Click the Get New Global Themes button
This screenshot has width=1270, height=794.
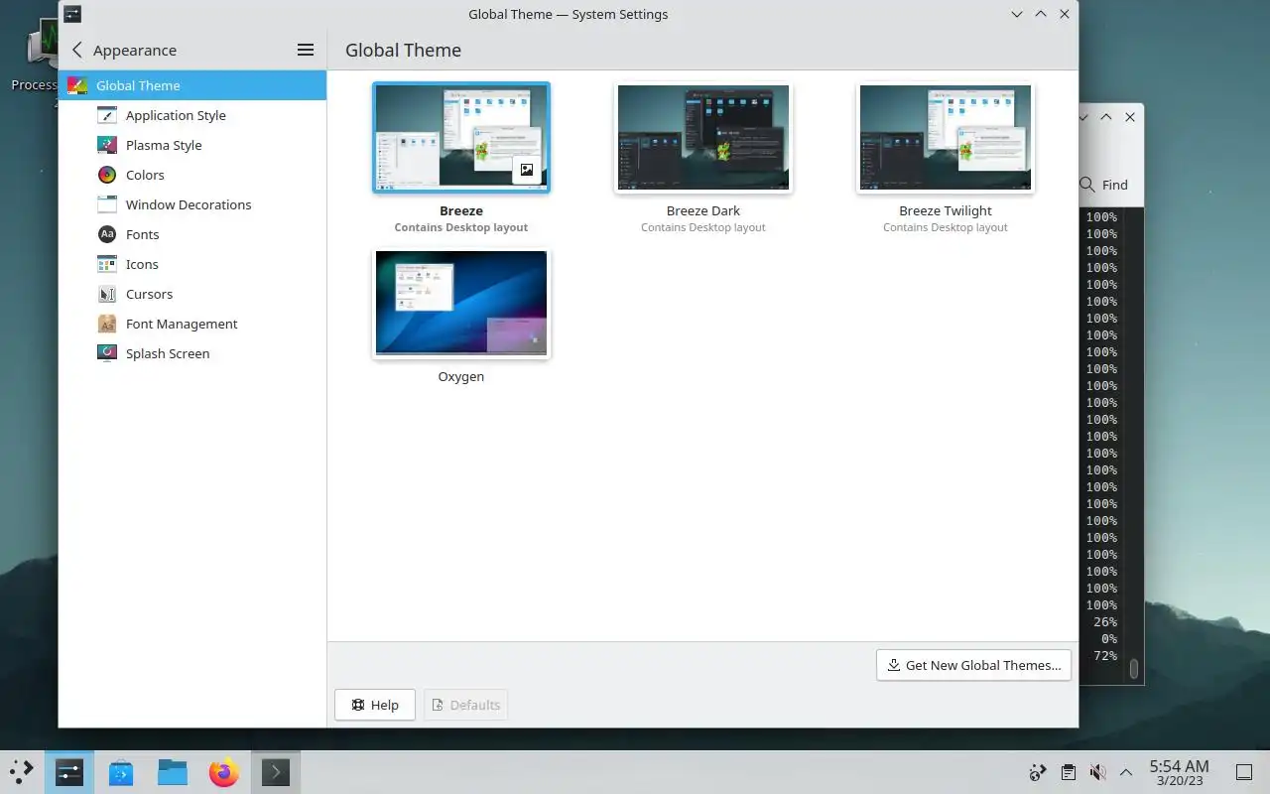(x=973, y=665)
